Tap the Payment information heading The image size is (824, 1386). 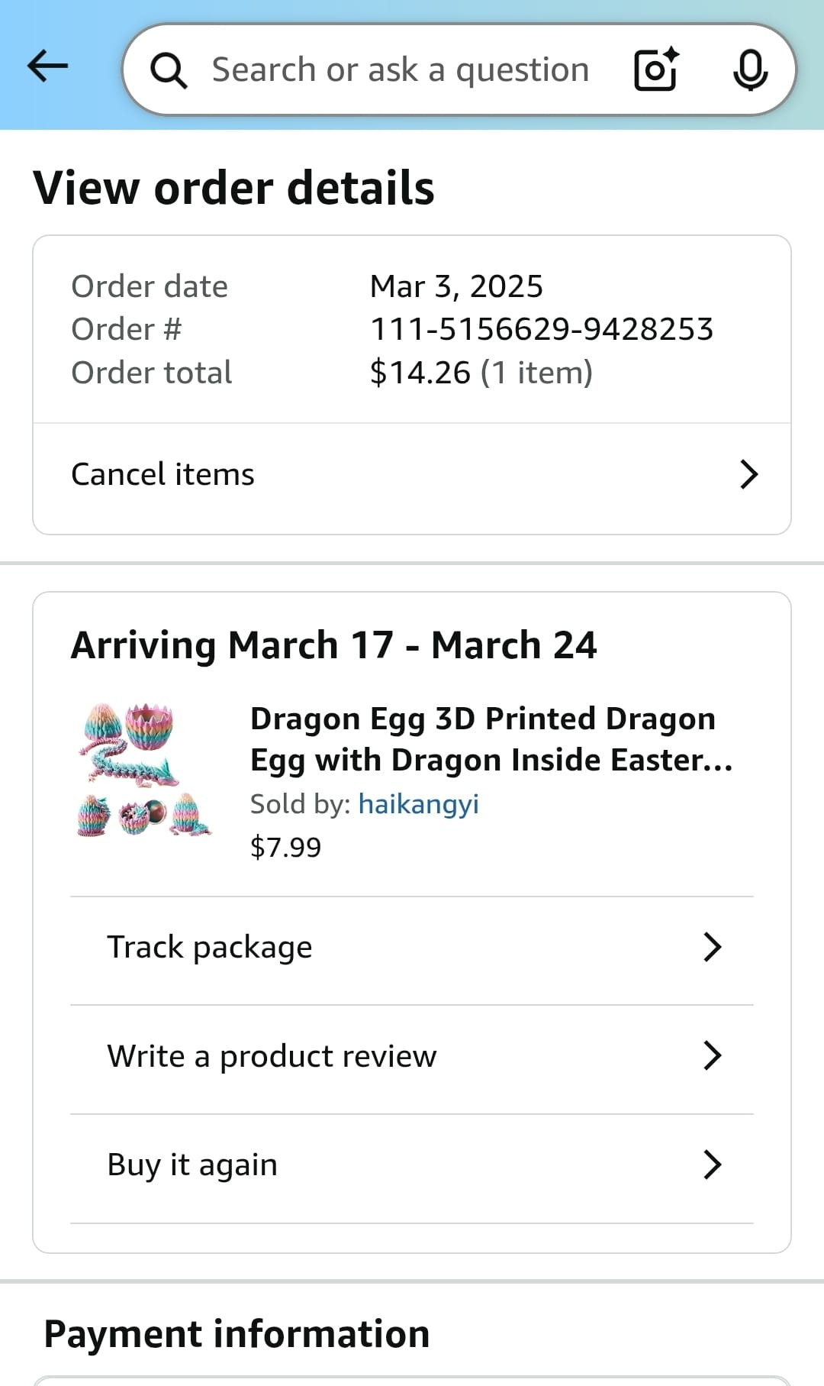(x=237, y=1334)
